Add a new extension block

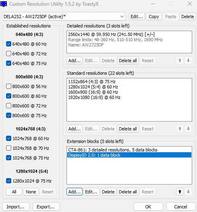click(75, 192)
